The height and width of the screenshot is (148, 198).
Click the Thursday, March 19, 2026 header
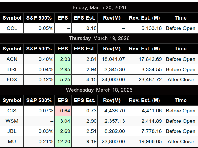[99, 38]
